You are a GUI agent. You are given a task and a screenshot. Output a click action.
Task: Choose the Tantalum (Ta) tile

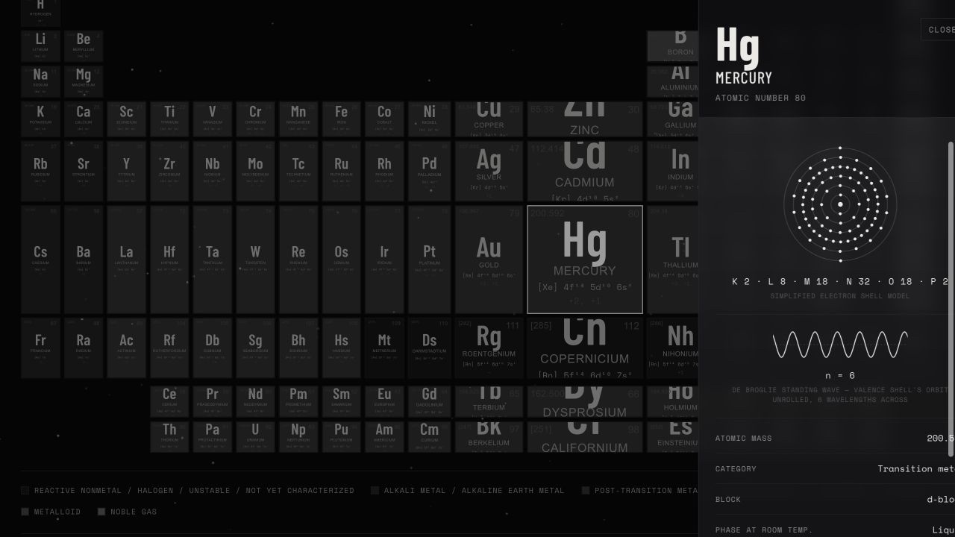point(213,260)
